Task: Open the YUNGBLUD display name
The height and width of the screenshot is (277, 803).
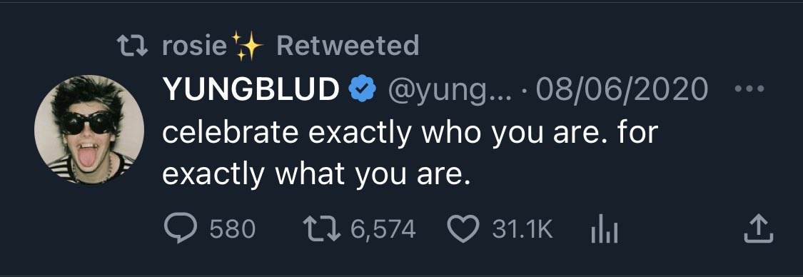Action: (251, 90)
